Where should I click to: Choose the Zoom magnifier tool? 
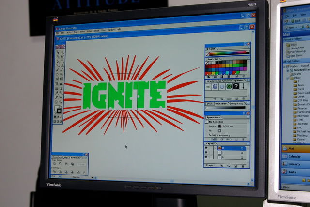click(x=61, y=102)
